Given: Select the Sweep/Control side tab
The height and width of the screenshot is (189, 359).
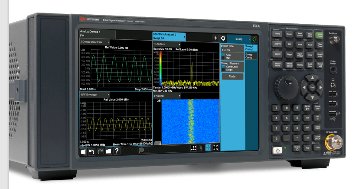Looking at the screenshot, I should pos(251,48).
